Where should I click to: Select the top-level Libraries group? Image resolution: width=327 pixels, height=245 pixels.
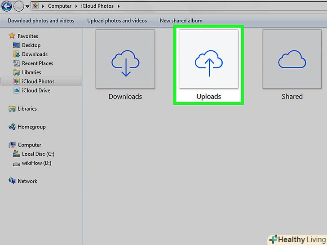pos(27,109)
